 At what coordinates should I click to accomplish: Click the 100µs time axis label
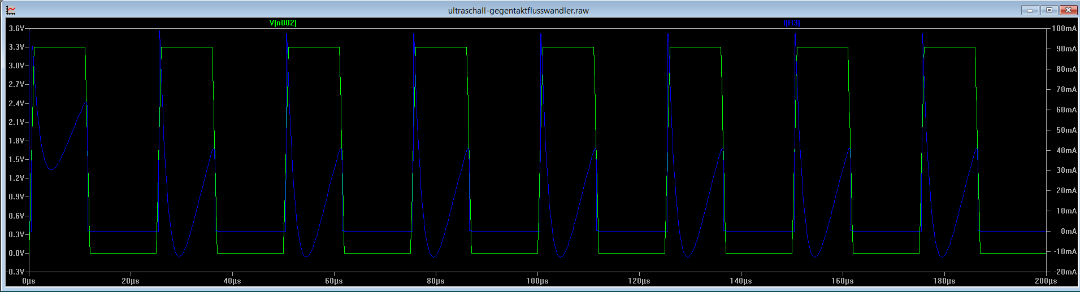pyautogui.click(x=537, y=281)
